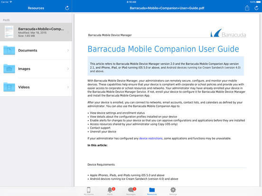Image resolution: width=262 pixels, height=196 pixels.
Task: Click the 8:19 AM clock in status bar
Action: pyautogui.click(x=131, y=2)
